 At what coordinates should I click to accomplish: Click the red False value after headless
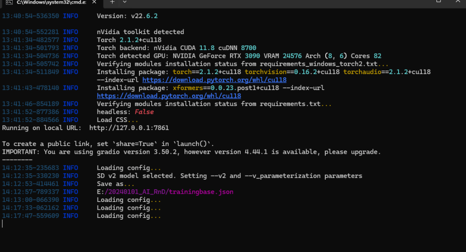coord(144,112)
